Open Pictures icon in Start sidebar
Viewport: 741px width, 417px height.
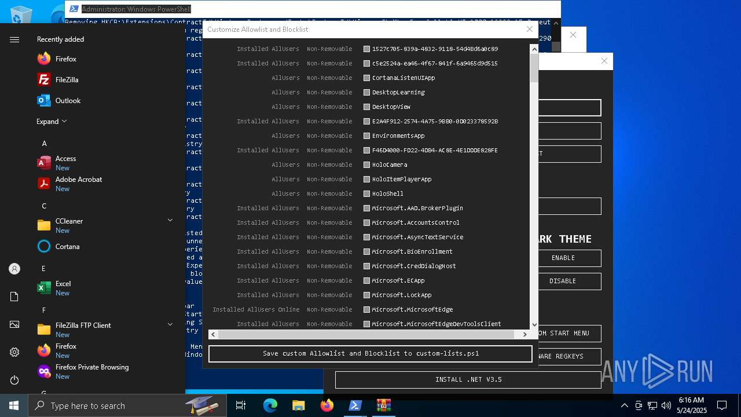pos(14,324)
